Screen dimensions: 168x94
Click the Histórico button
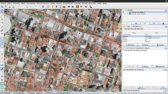[160, 67]
